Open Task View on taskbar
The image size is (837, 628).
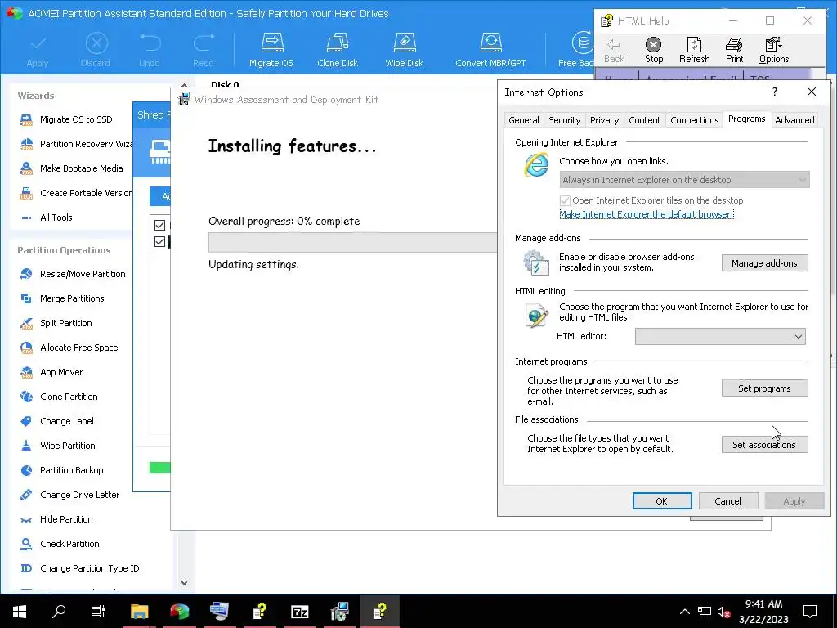[x=98, y=611]
